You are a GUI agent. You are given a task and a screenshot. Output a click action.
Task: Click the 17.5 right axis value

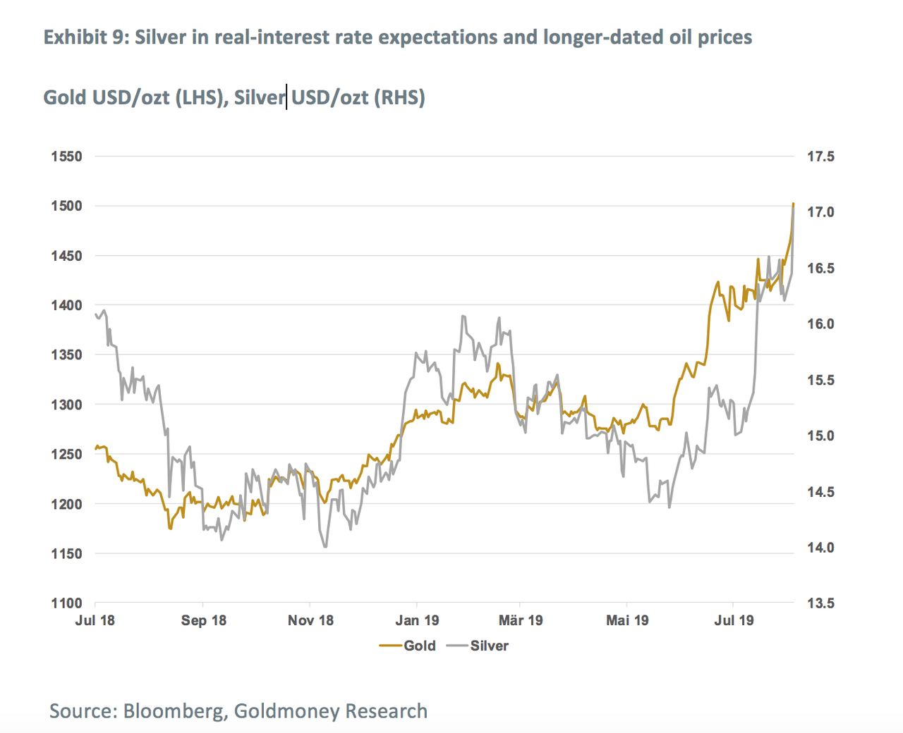click(x=820, y=156)
